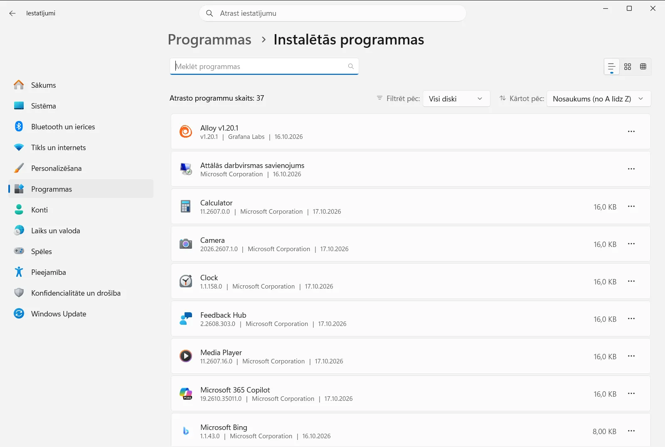
Task: Switch to table view layout
Action: coord(643,67)
